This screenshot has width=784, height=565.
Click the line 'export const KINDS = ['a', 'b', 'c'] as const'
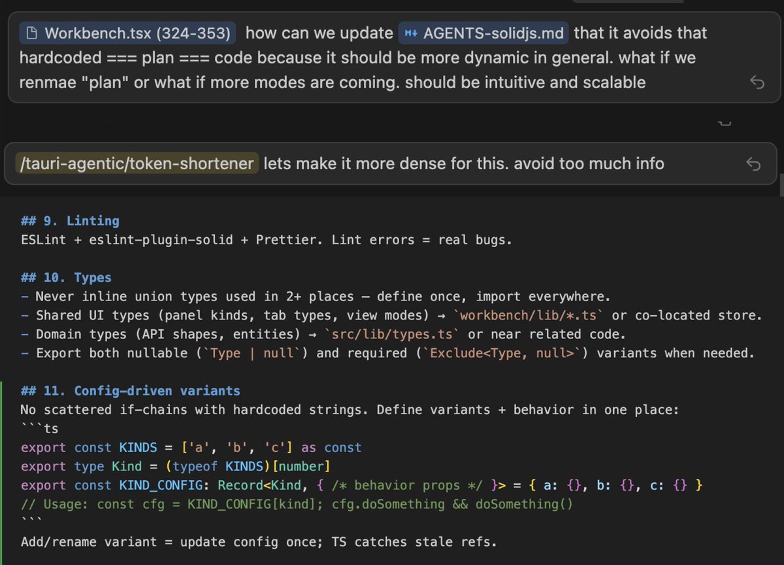[191, 448]
